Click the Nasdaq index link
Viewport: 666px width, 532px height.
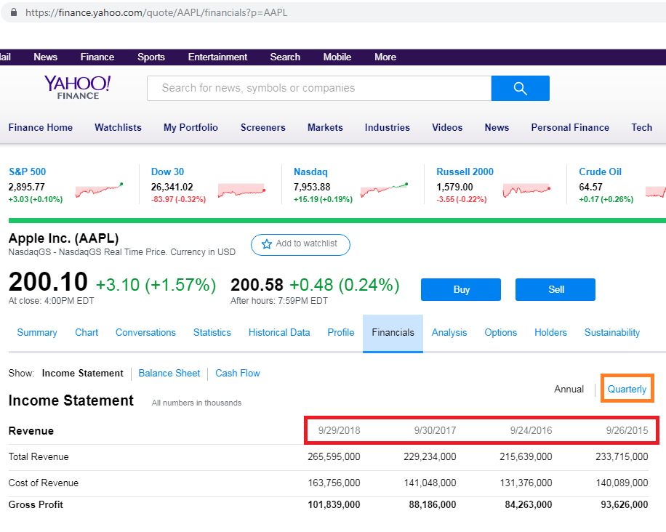(x=310, y=172)
